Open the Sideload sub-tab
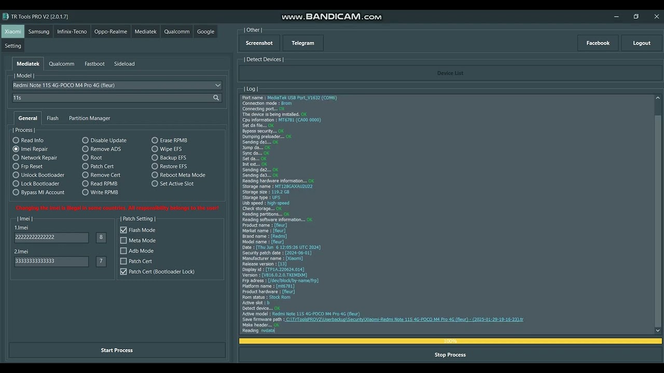Viewport: 664px width, 373px height. click(x=125, y=64)
